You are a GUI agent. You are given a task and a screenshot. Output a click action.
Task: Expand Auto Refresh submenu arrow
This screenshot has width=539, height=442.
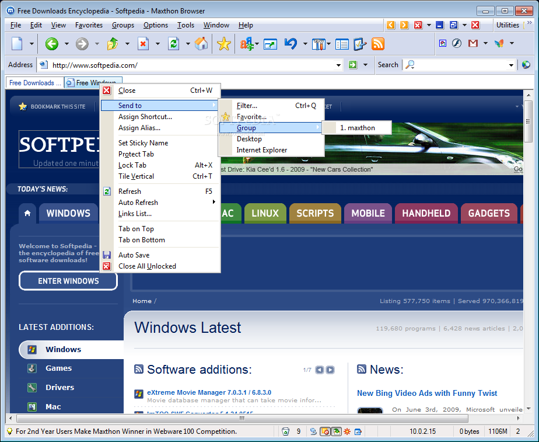pos(214,202)
